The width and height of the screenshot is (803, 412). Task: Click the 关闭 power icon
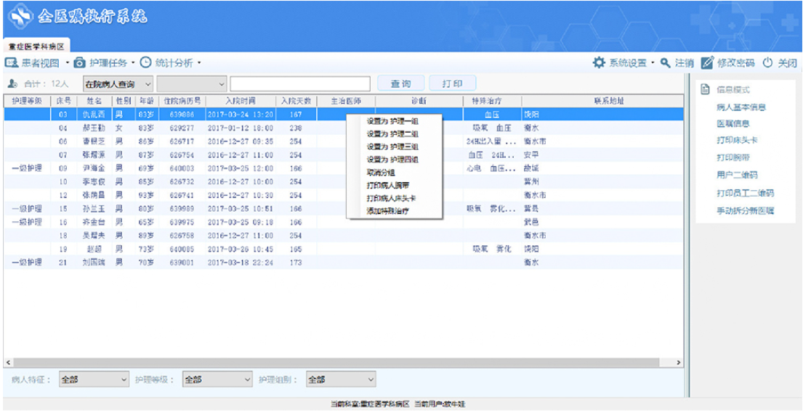767,63
